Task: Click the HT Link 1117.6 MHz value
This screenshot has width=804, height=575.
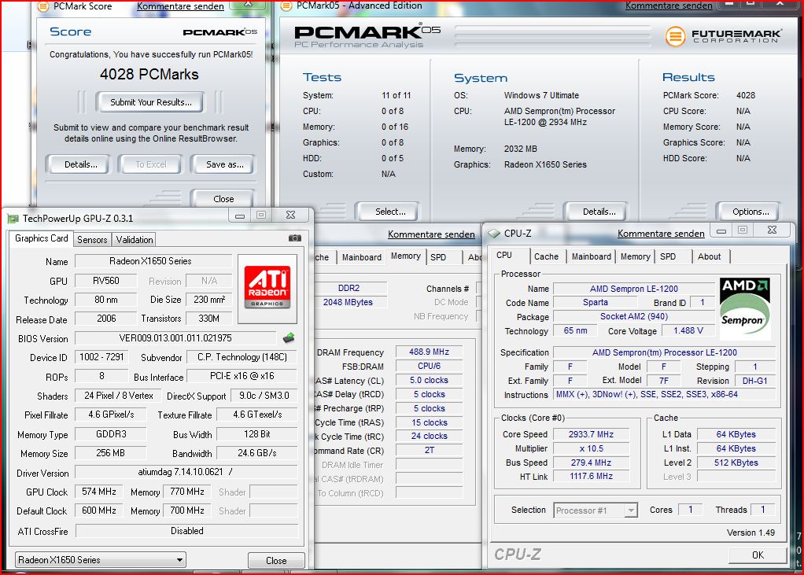Action: pos(591,477)
